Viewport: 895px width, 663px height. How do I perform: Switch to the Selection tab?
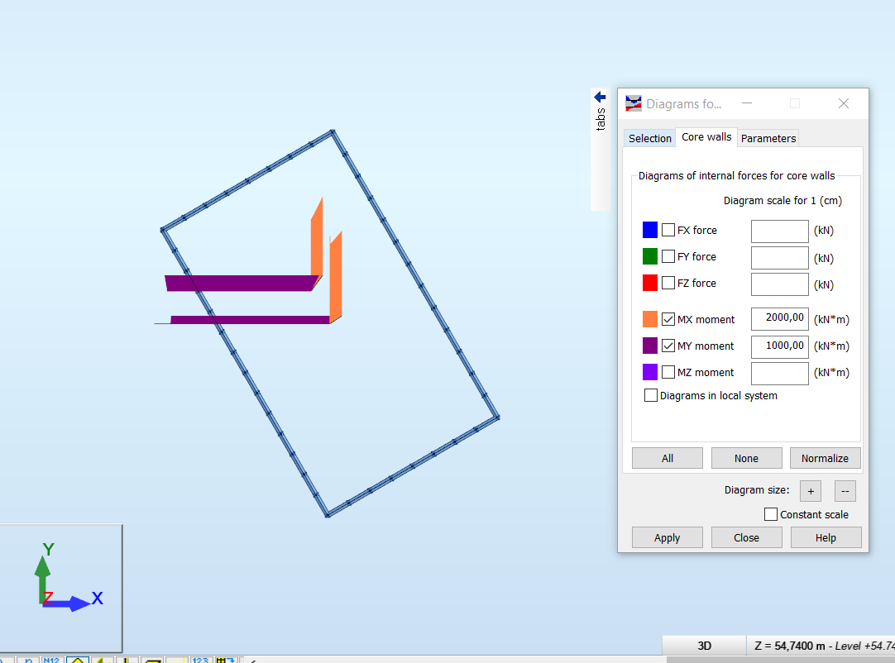649,138
